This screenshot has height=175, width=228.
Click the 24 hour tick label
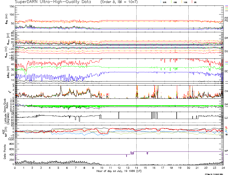click(223, 168)
